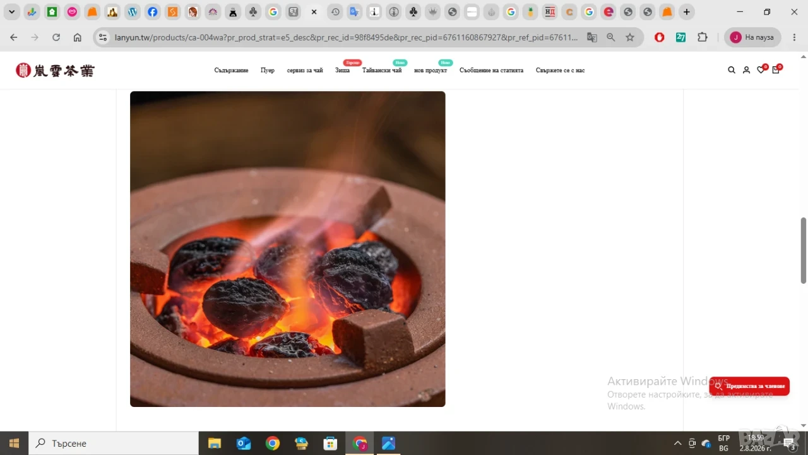Image resolution: width=808 pixels, height=455 pixels.
Task: Click the charcoal stove product image
Action: point(288,249)
